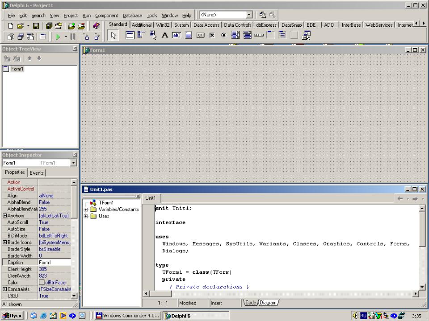This screenshot has width=429, height=321.
Task: Select the Label component (letter A)
Action: coord(165,35)
